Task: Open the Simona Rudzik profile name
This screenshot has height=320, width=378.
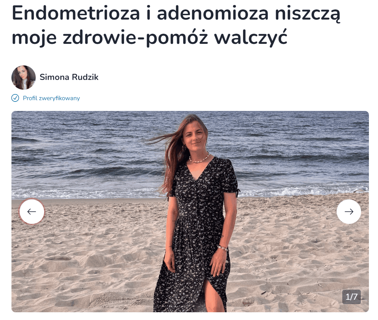Action: (69, 77)
